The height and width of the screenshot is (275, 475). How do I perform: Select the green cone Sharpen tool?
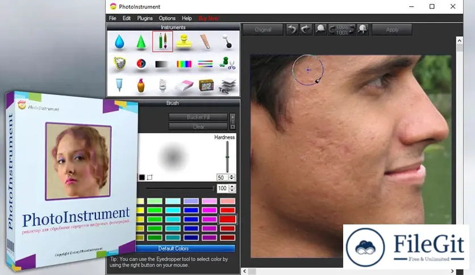click(141, 42)
